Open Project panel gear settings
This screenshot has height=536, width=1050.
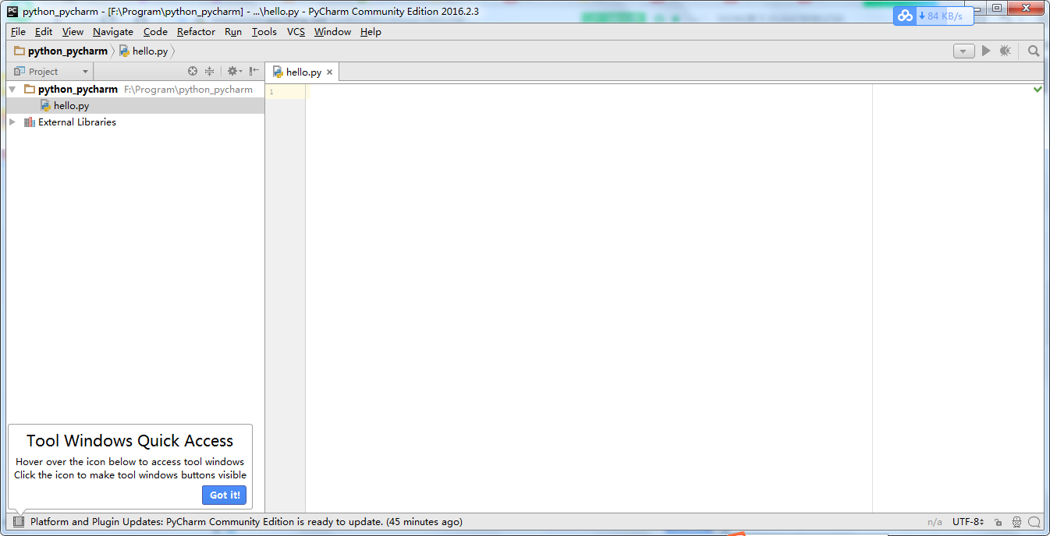tap(233, 71)
